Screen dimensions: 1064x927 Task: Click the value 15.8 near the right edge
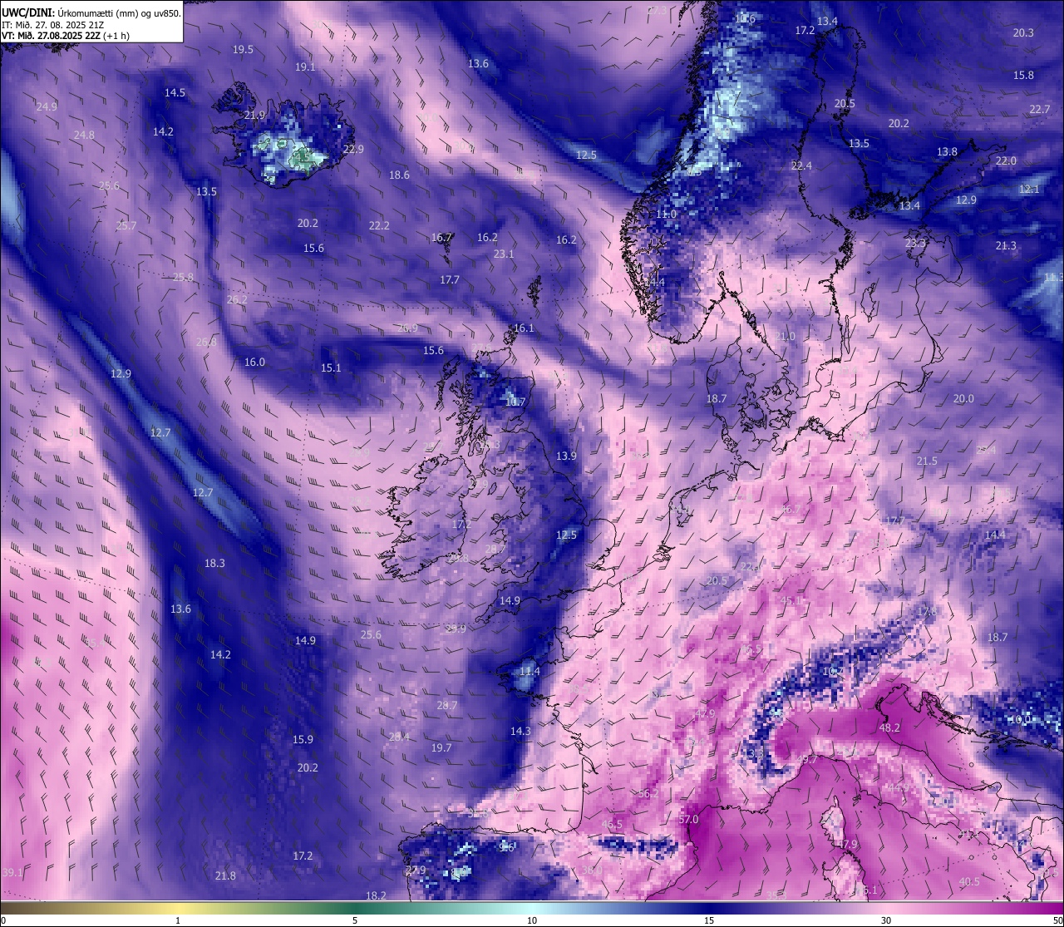pos(1023,76)
